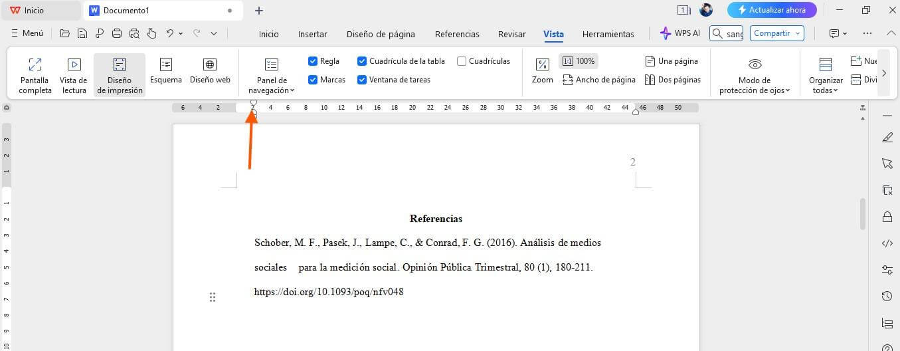Click the Undo arrow icon
Image resolution: width=900 pixels, height=351 pixels.
point(170,33)
